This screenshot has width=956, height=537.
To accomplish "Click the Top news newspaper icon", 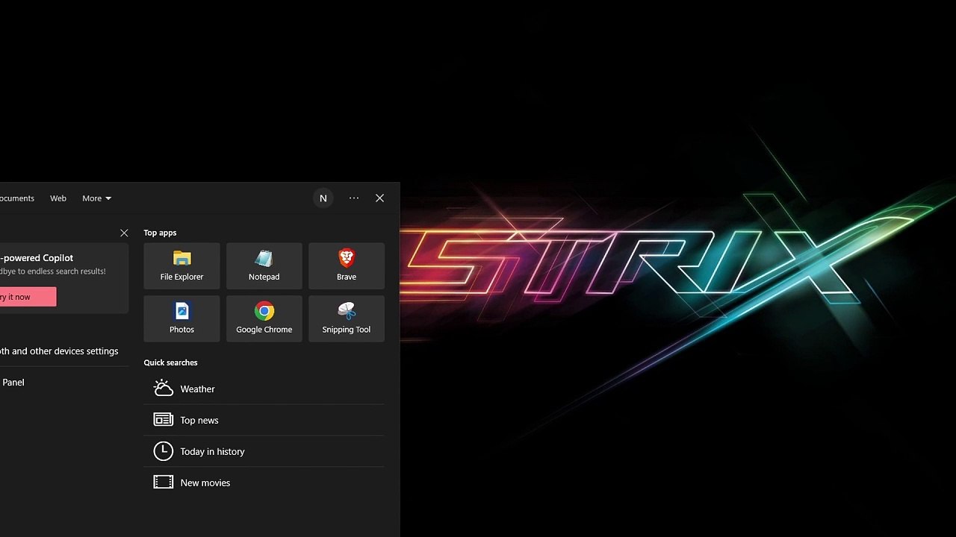I will pos(163,420).
